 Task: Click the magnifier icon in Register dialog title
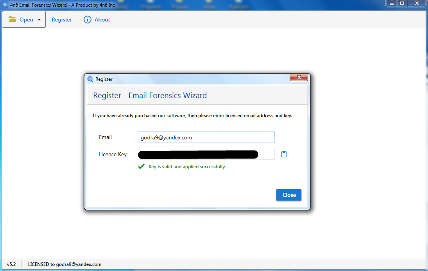pyautogui.click(x=90, y=79)
